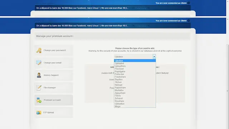The height and width of the screenshot is (129, 229).
Task: Open History Support via its person icon
Action: point(39,75)
